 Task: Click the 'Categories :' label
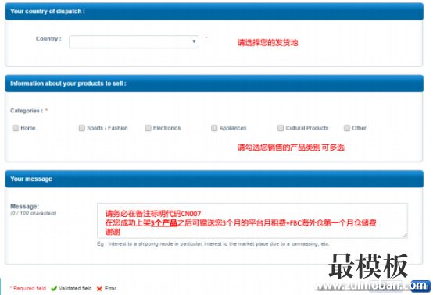coord(27,111)
